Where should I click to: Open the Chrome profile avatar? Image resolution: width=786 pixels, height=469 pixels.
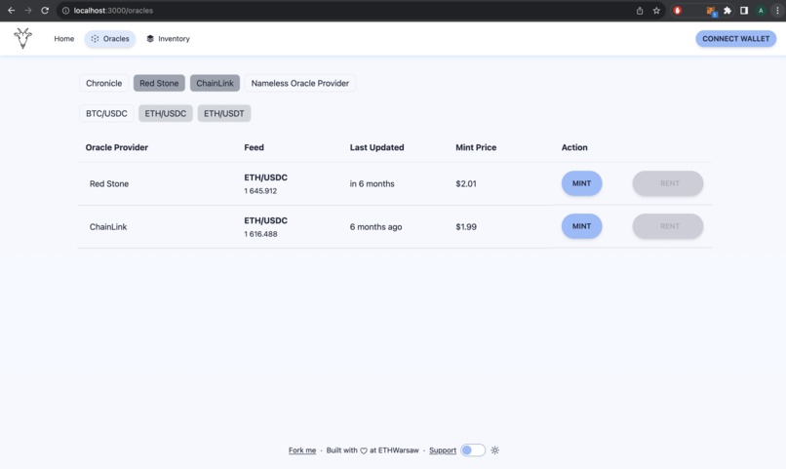pos(761,11)
